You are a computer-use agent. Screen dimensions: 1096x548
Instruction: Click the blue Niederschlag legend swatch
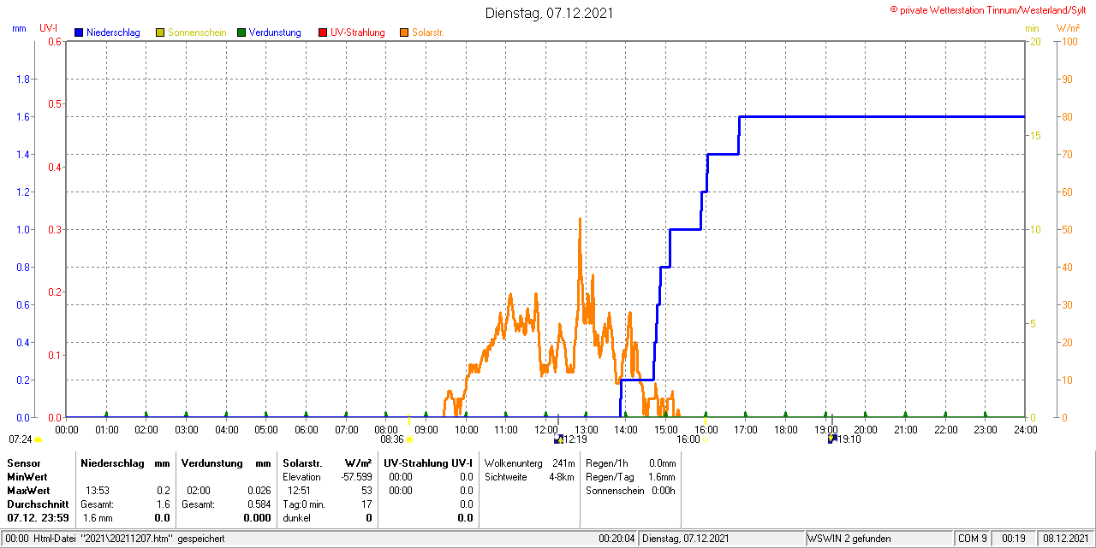point(79,32)
